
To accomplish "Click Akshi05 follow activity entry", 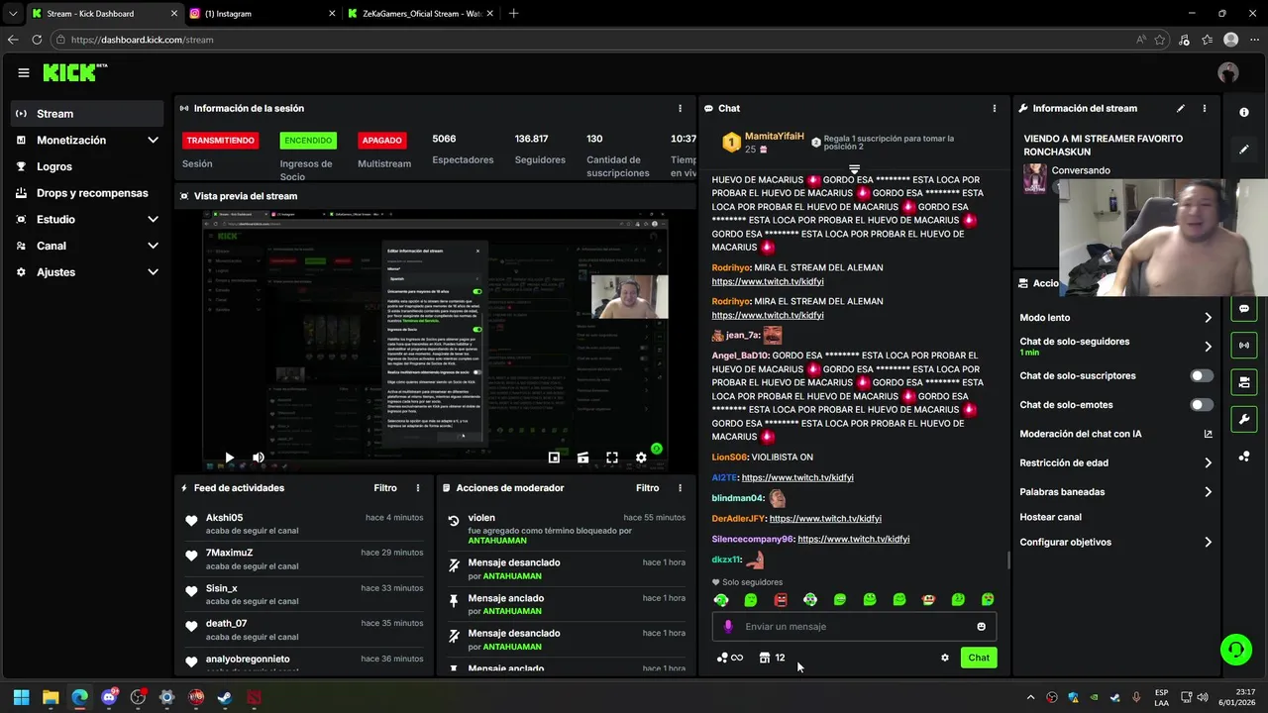I will (304, 524).
